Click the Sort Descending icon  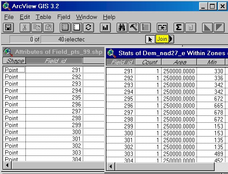pyautogui.click(x=219, y=28)
